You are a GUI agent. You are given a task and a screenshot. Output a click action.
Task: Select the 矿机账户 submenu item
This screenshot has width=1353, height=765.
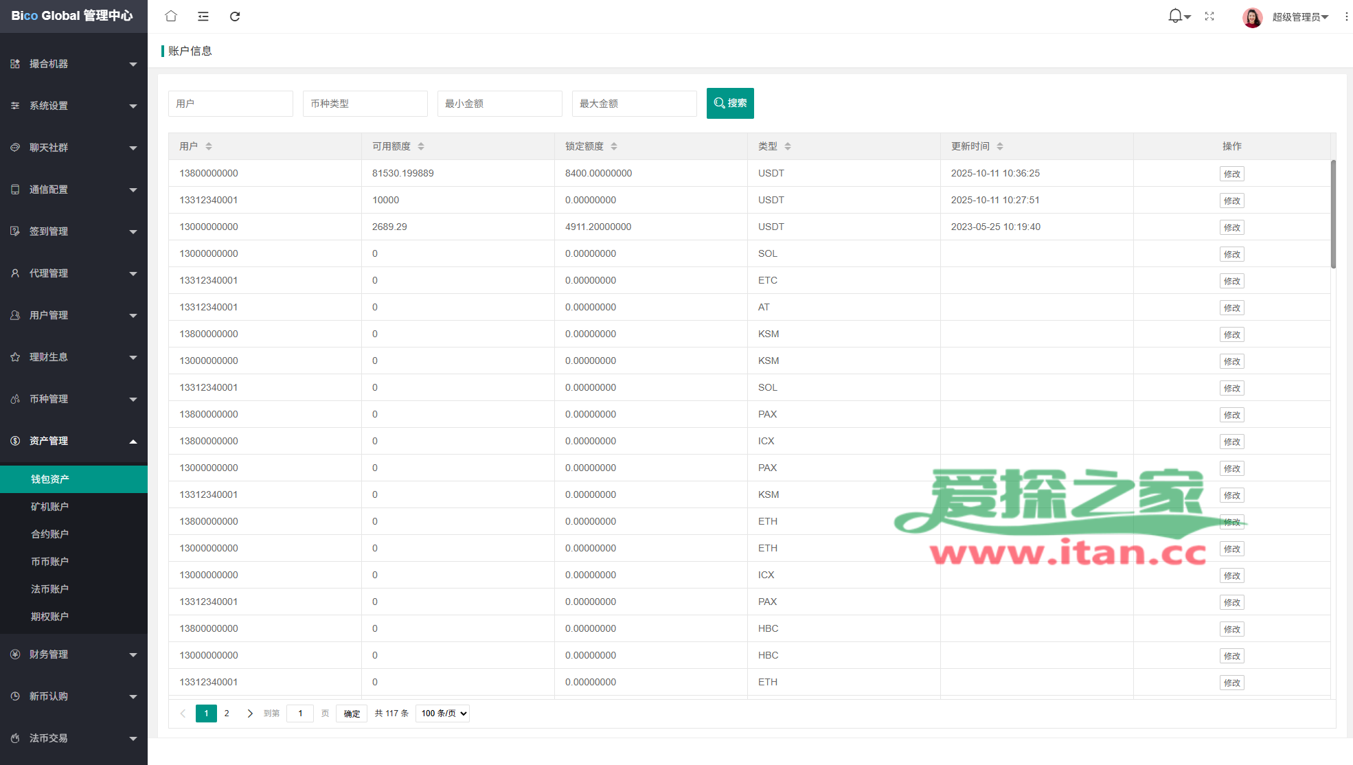(x=49, y=507)
